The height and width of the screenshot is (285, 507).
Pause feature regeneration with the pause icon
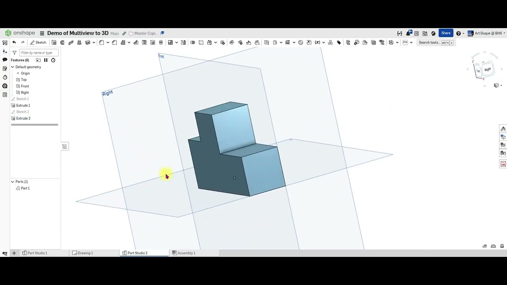point(46,60)
